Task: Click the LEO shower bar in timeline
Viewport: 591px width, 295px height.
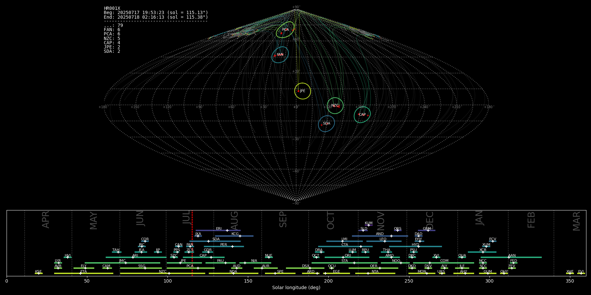Action: click(x=384, y=241)
